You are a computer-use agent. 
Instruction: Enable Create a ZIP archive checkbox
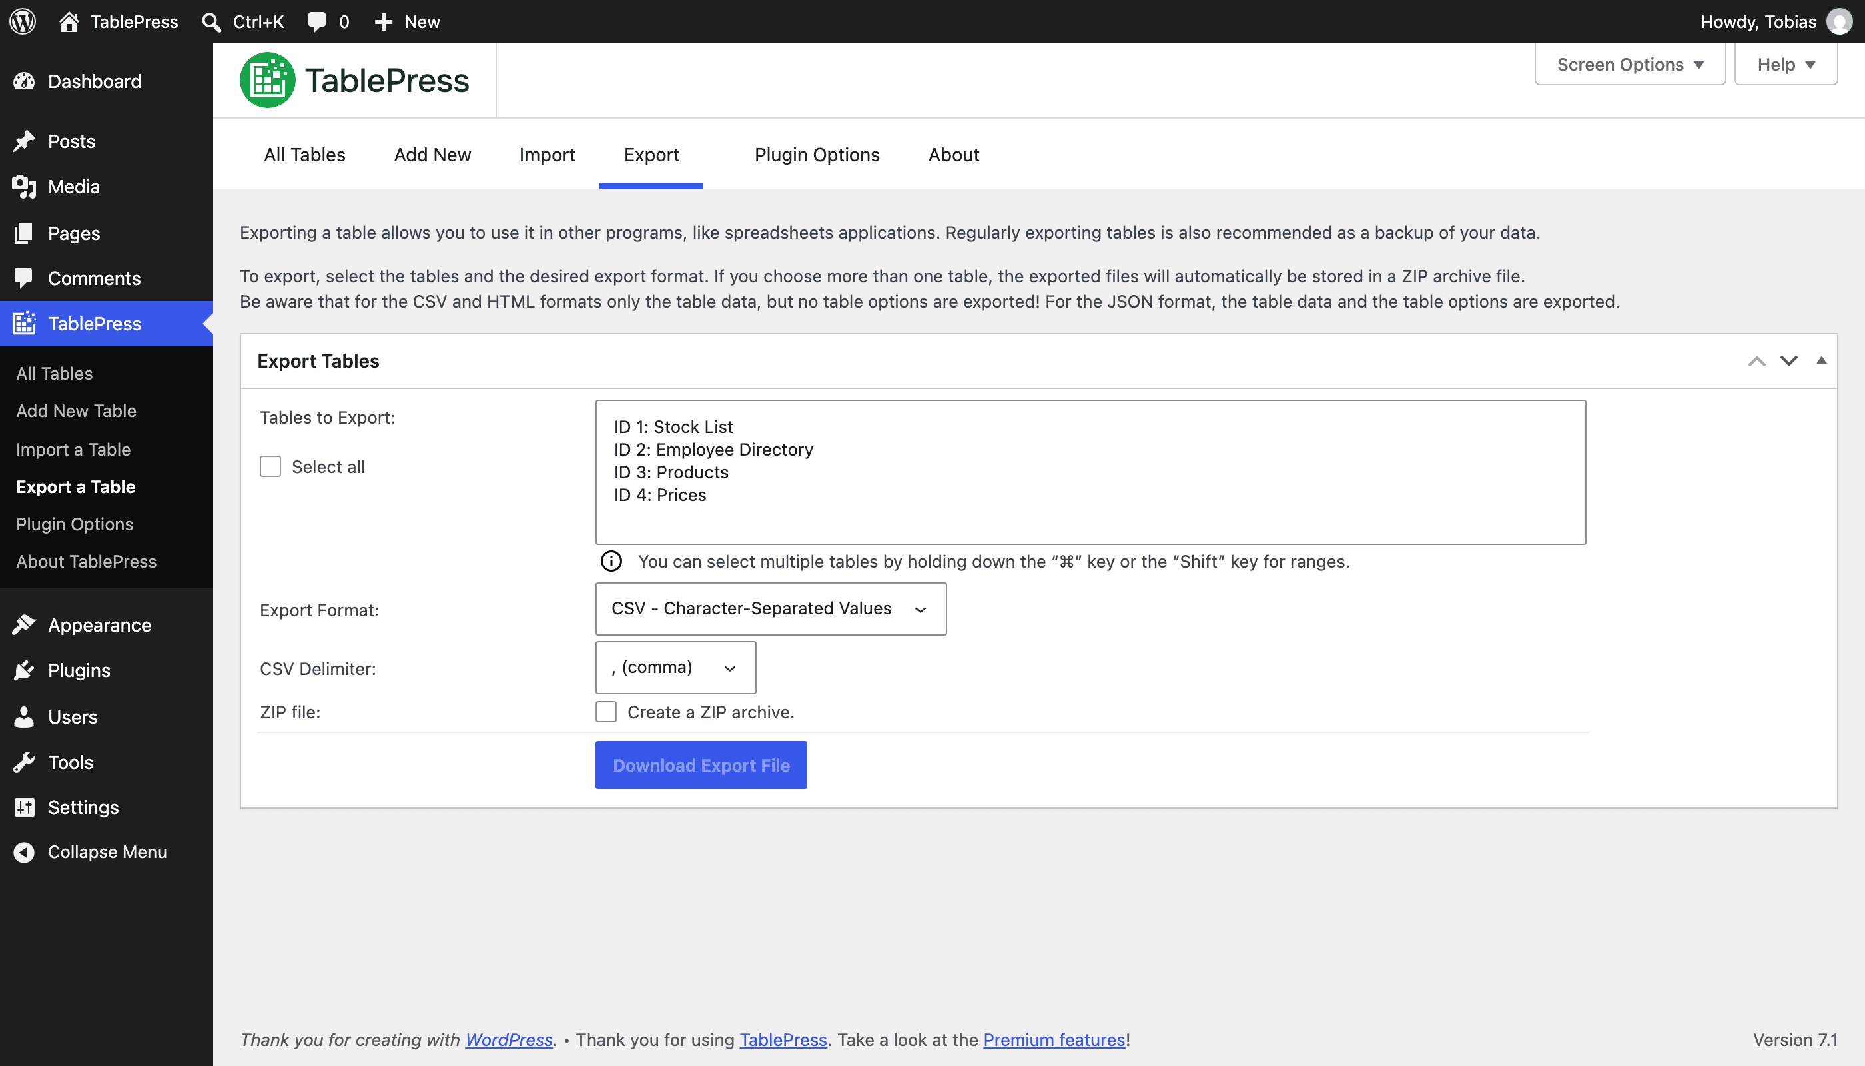[x=606, y=712]
